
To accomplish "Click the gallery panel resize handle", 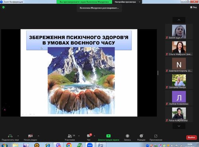I will 158,73.
